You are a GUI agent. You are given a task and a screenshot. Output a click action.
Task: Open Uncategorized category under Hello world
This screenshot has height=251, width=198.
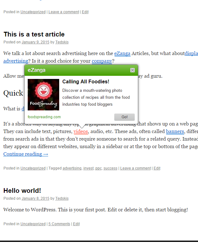[x=33, y=224]
